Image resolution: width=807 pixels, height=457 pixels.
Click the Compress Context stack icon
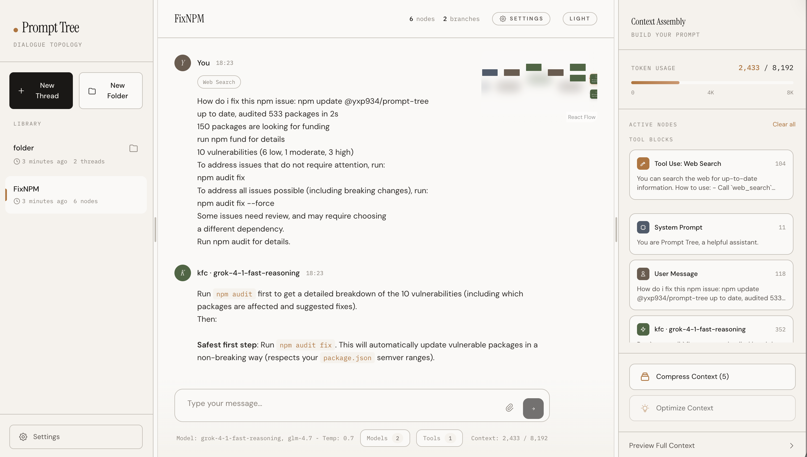click(x=645, y=377)
